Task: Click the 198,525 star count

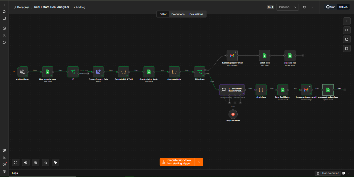Action: tap(343, 7)
